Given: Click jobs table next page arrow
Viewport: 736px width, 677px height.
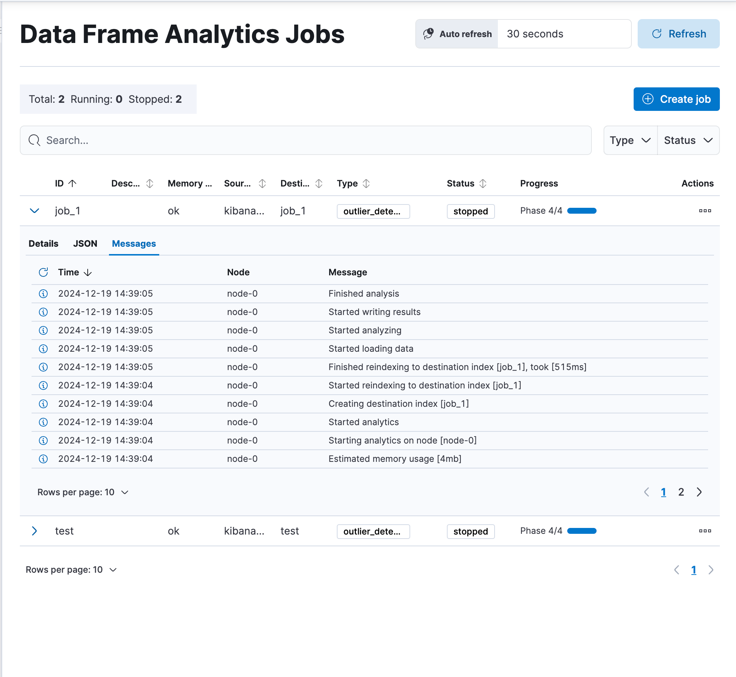Looking at the screenshot, I should pos(711,569).
